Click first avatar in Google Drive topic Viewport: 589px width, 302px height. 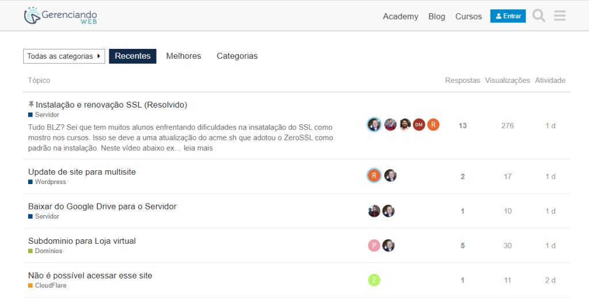pos(374,211)
